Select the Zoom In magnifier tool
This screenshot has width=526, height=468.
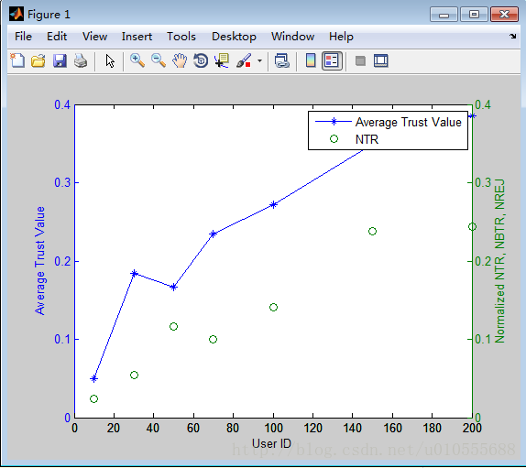coord(137,61)
